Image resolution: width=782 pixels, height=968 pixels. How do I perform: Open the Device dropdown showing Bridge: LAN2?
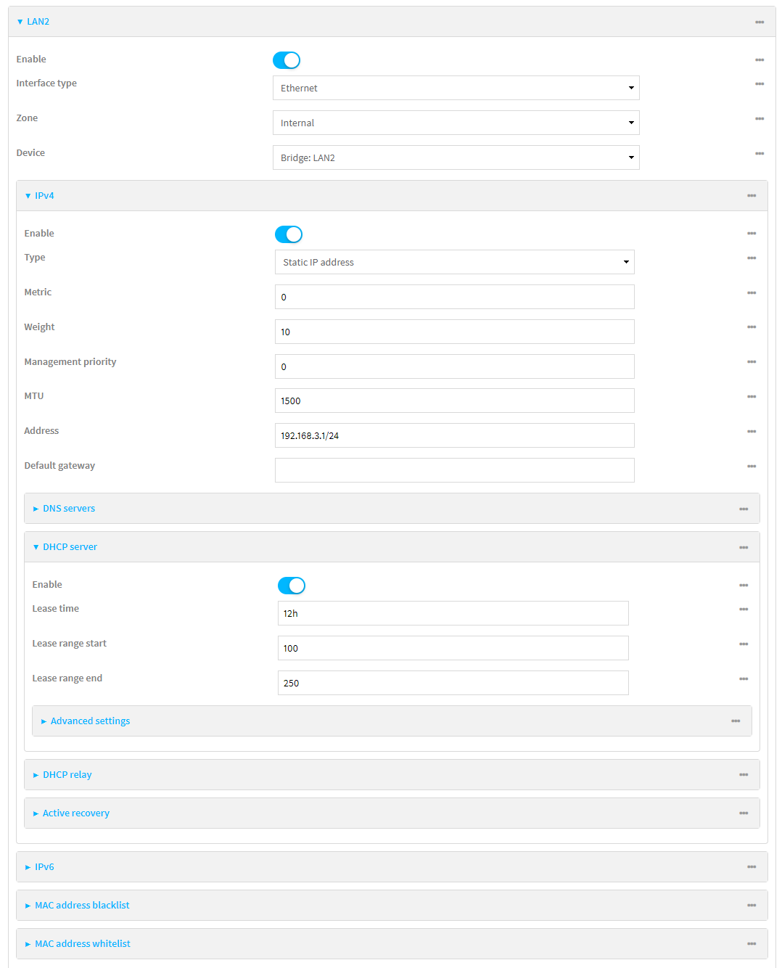(456, 157)
